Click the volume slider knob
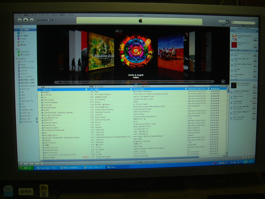The image size is (265, 199). tap(48, 20)
